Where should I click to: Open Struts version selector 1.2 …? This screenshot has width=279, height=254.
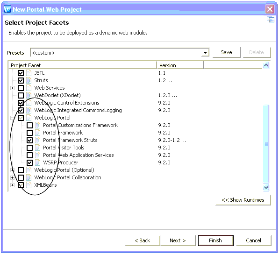(165, 80)
